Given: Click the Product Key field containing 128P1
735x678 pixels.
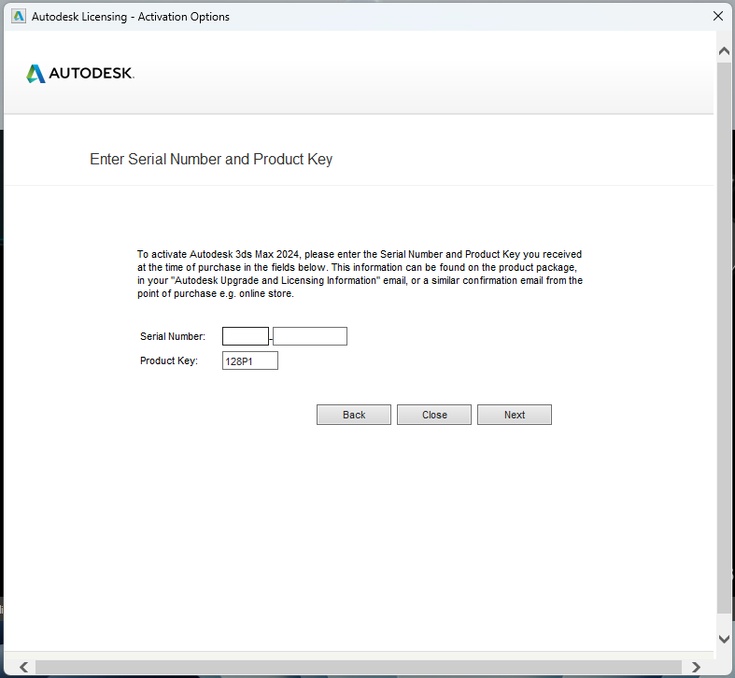Looking at the screenshot, I should pyautogui.click(x=250, y=360).
